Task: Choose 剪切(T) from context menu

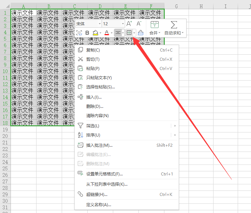Action: tap(127, 59)
